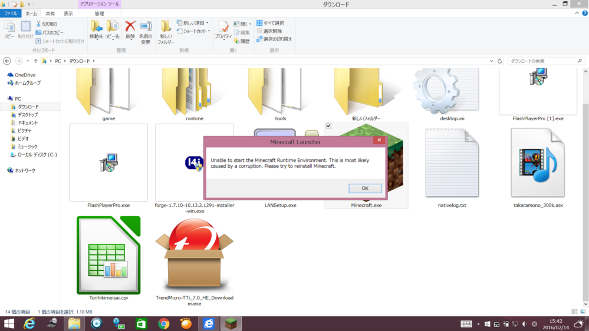Open the Open (開く) dropdown arrow
Viewport: 589px width, 331px height.
point(250,24)
